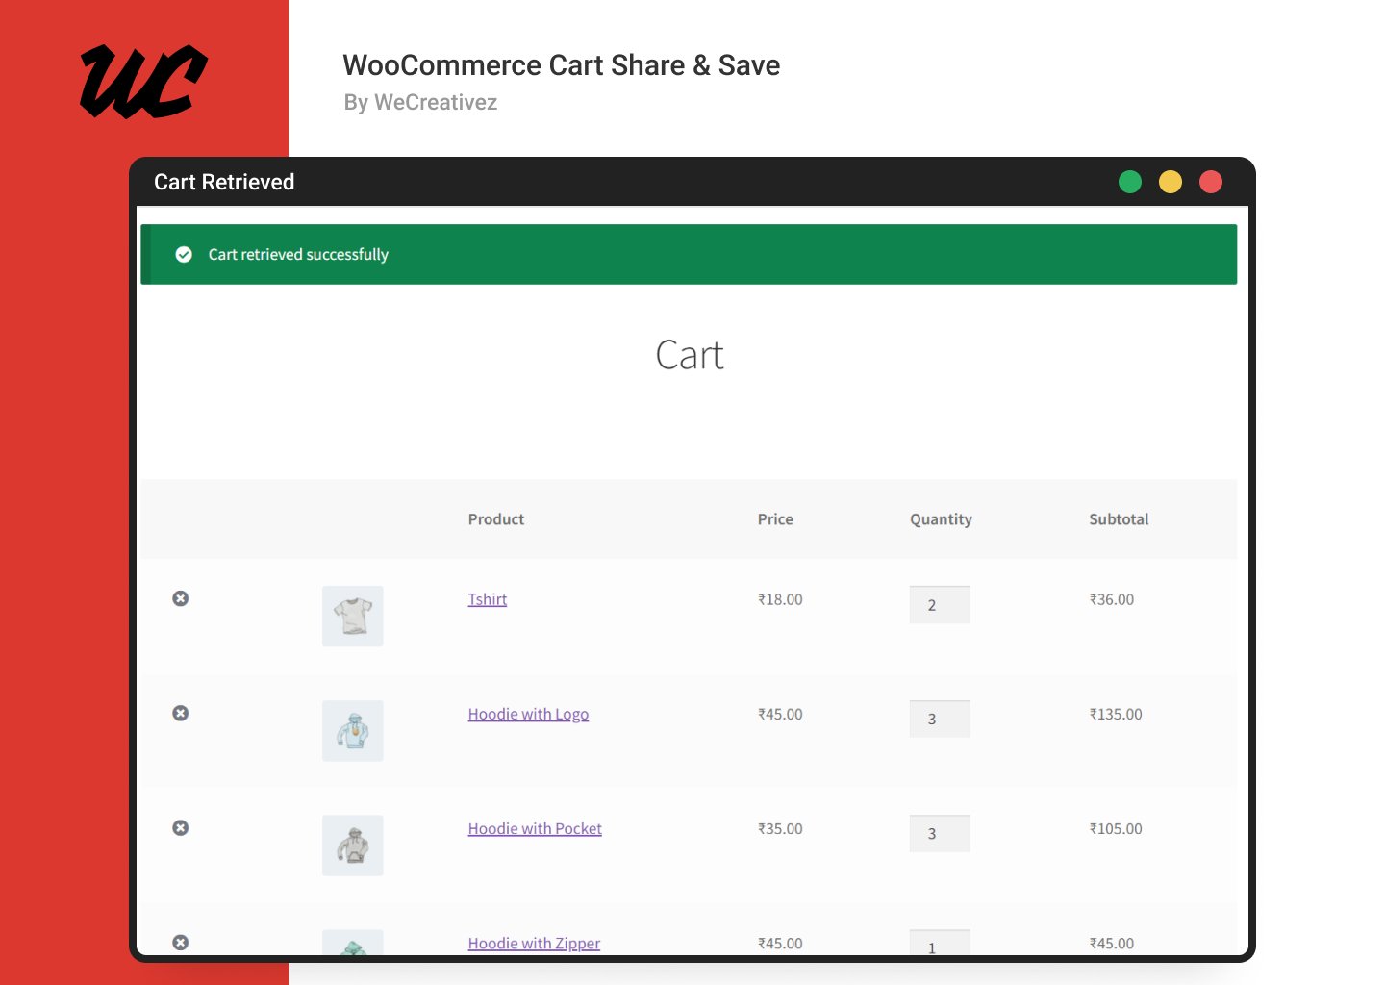
Task: Remove Hoodie with Pocket from cart
Action: 180,827
